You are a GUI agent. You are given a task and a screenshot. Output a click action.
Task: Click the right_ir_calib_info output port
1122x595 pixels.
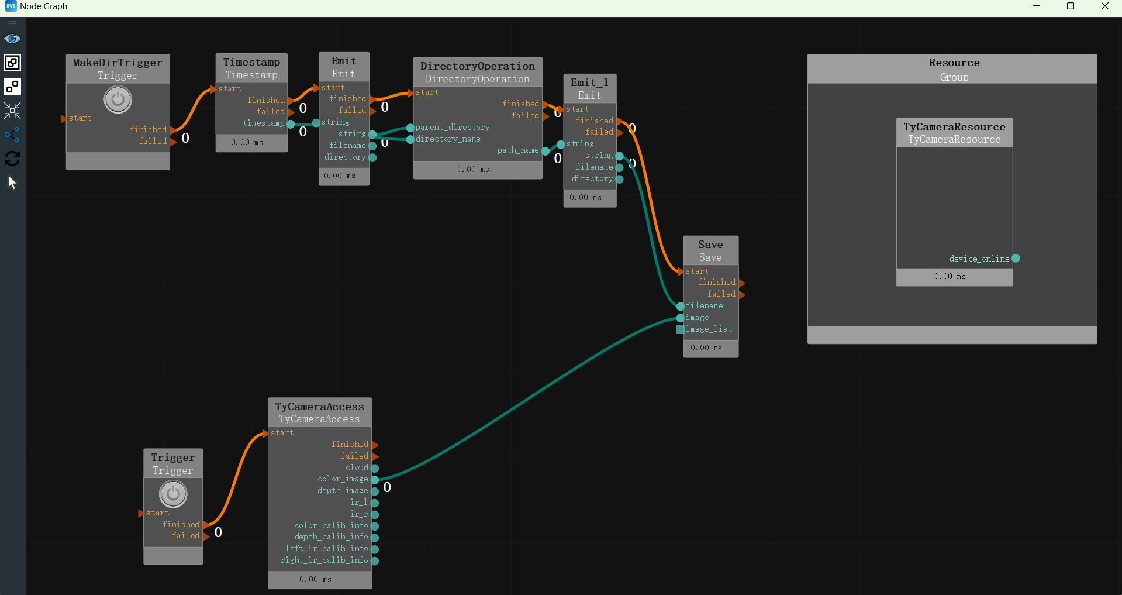375,561
